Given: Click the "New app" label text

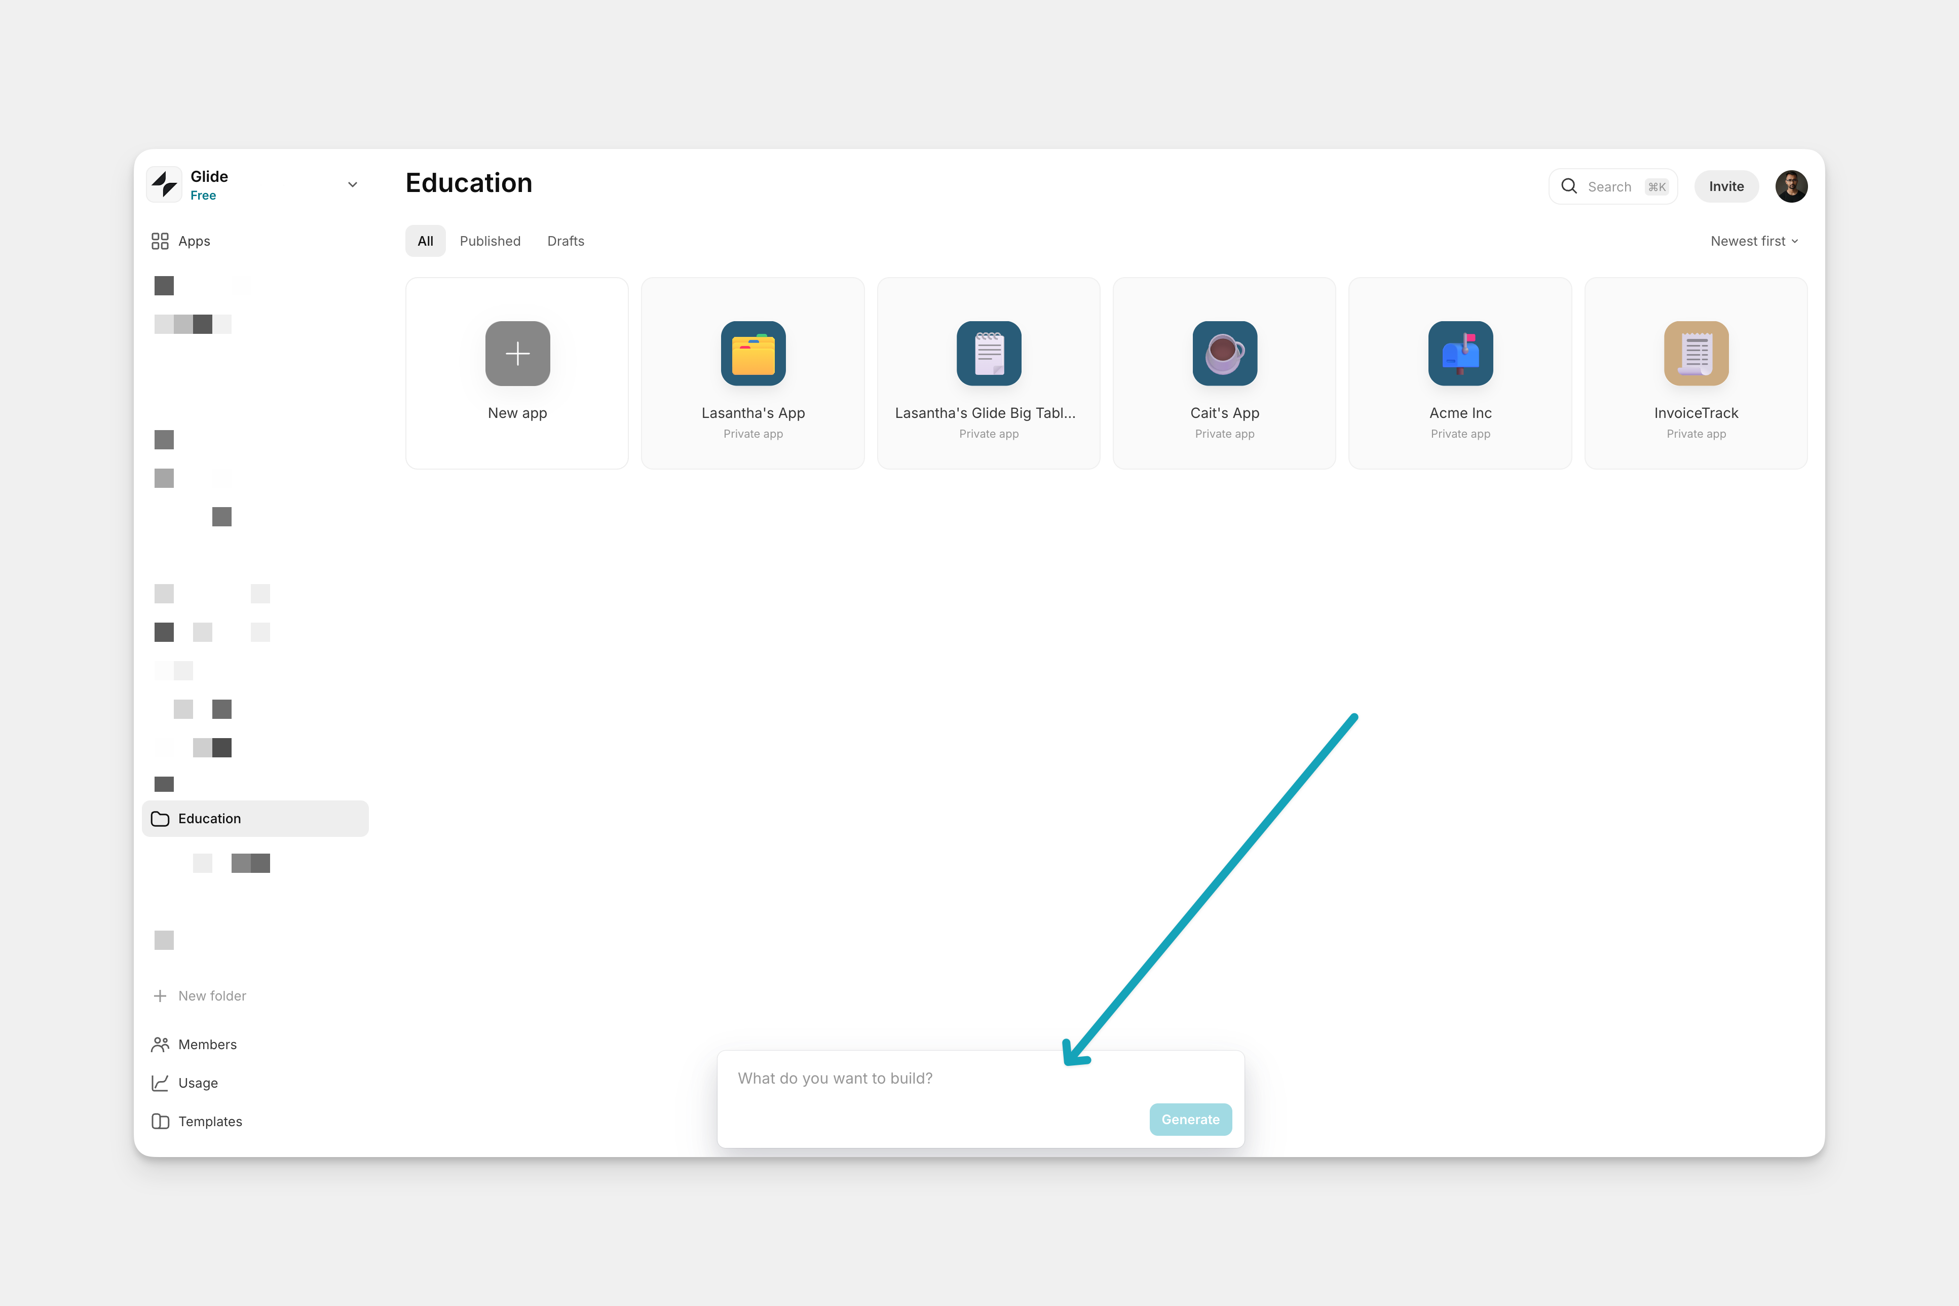Looking at the screenshot, I should pyautogui.click(x=517, y=413).
